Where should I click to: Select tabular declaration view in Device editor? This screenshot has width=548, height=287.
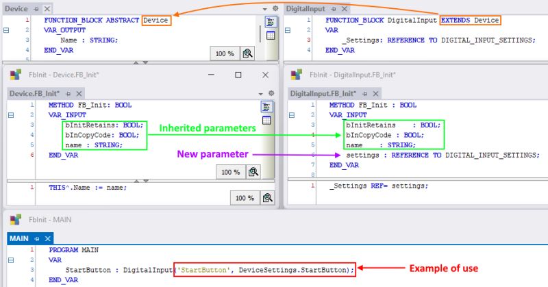tap(271, 36)
